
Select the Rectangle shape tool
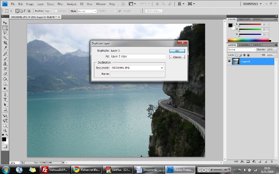5,110
